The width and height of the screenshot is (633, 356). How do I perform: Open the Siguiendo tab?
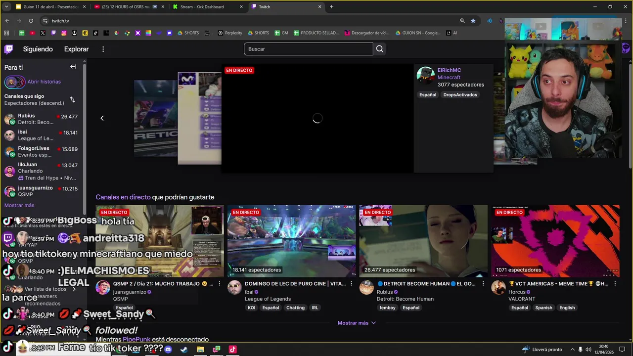[x=38, y=49]
